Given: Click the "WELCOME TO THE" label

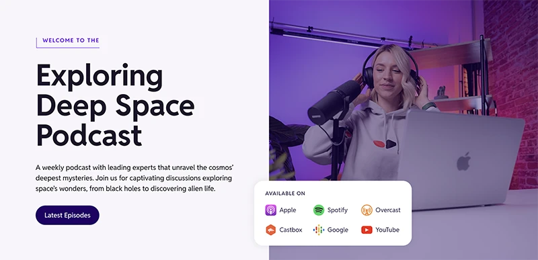Looking at the screenshot, I should (x=71, y=40).
